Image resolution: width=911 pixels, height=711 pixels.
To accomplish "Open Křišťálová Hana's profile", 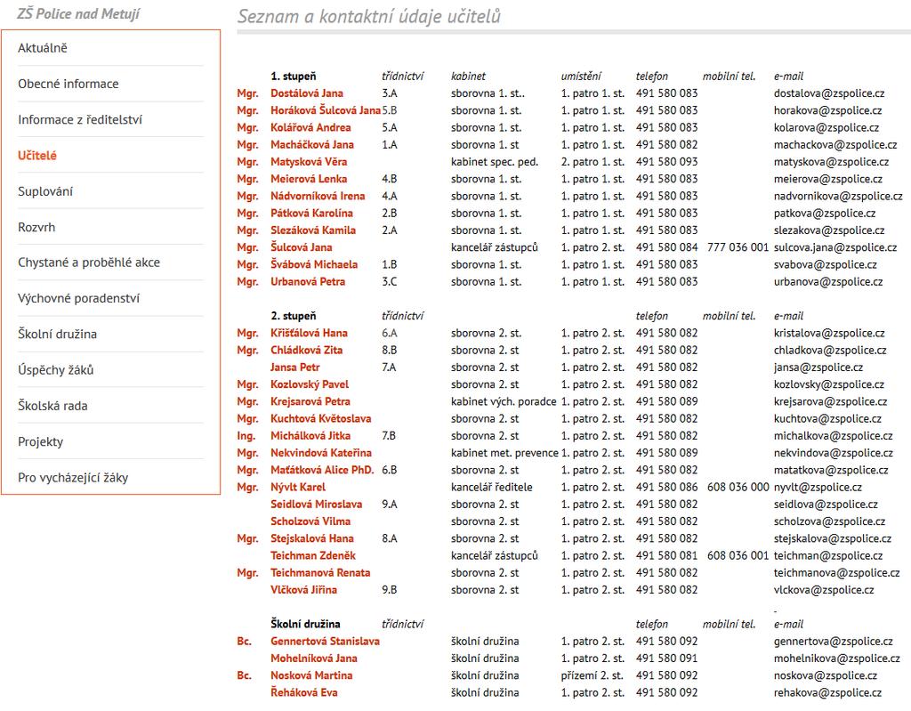I will (309, 334).
